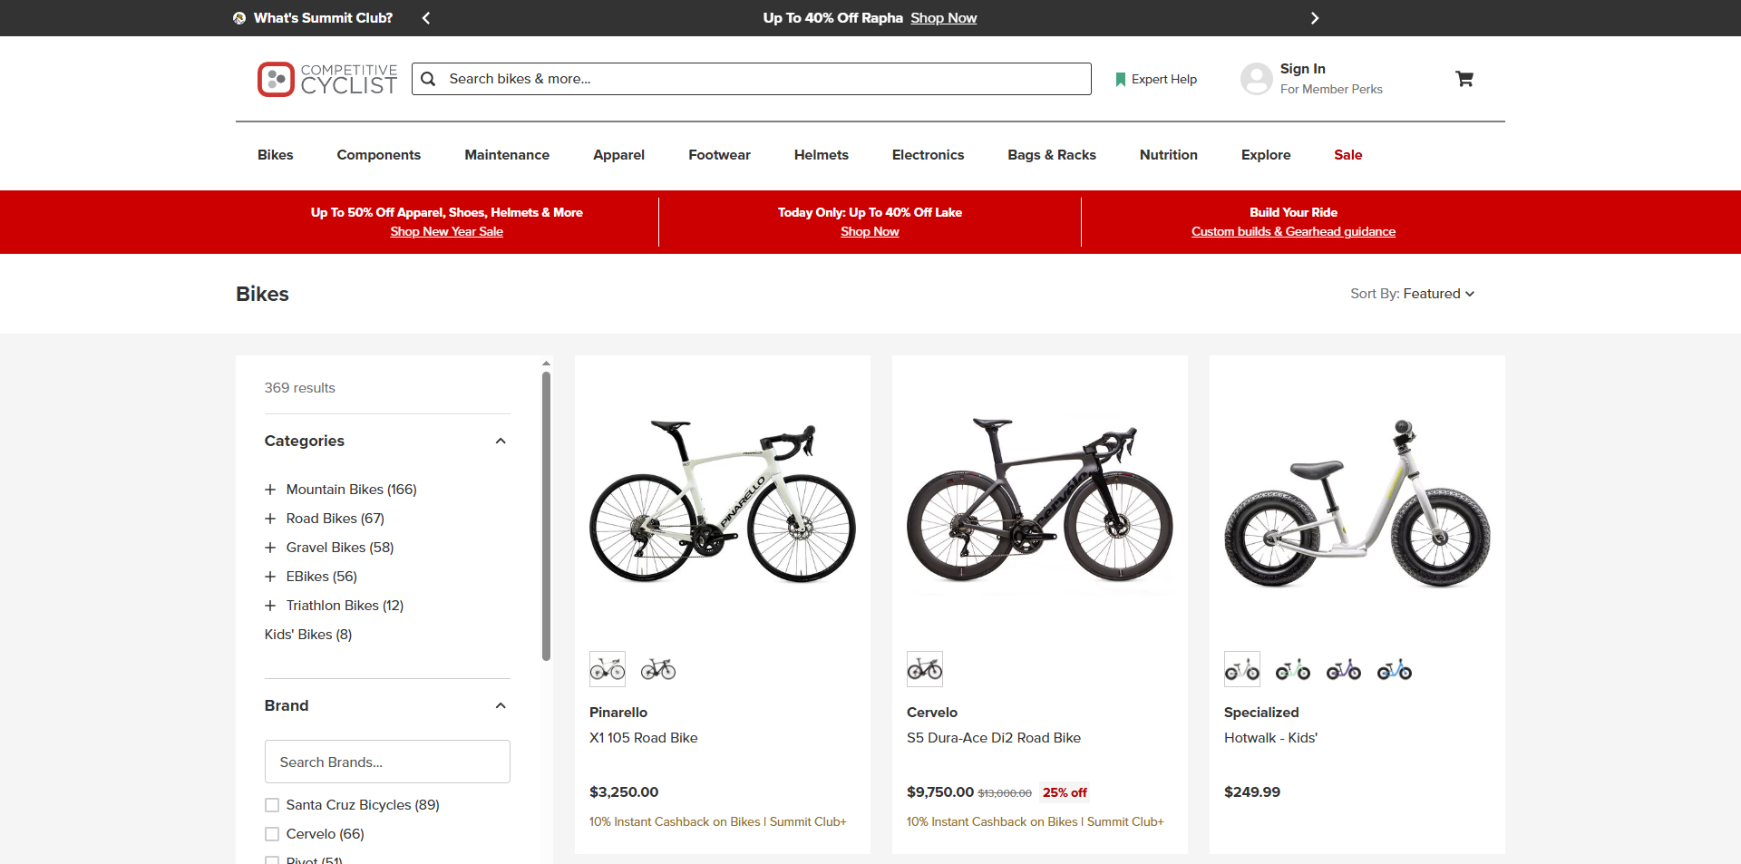Click the filter sidebar scrollbar
Image resolution: width=1741 pixels, height=864 pixels.
[x=546, y=517]
